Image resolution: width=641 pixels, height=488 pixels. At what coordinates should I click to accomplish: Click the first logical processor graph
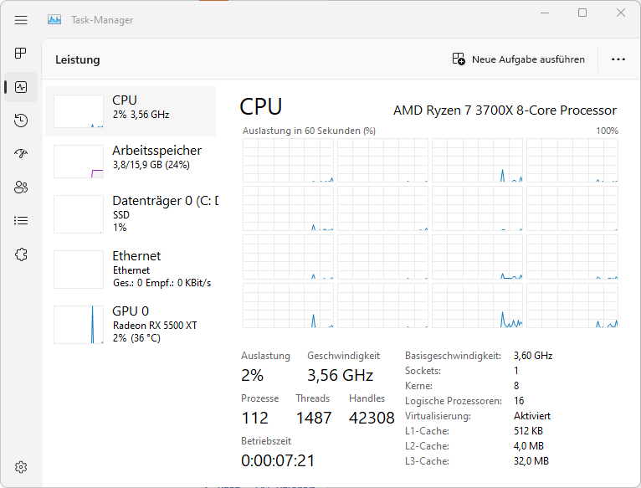point(288,161)
